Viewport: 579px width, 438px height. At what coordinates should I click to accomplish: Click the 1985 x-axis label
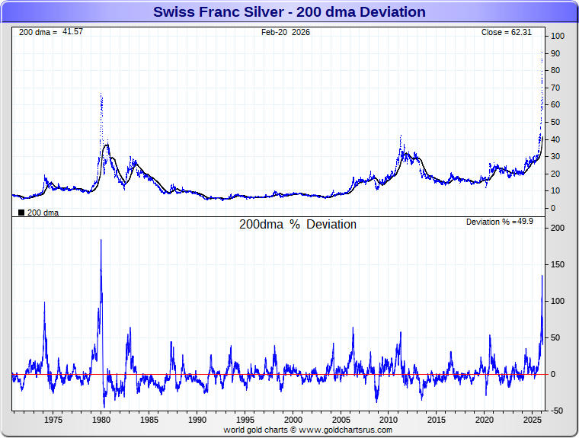coord(149,420)
